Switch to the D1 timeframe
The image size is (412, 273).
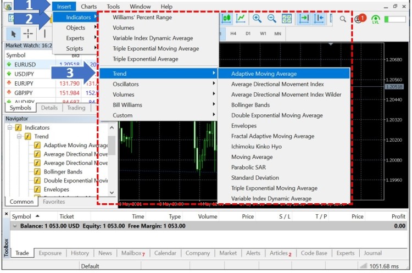[248, 34]
